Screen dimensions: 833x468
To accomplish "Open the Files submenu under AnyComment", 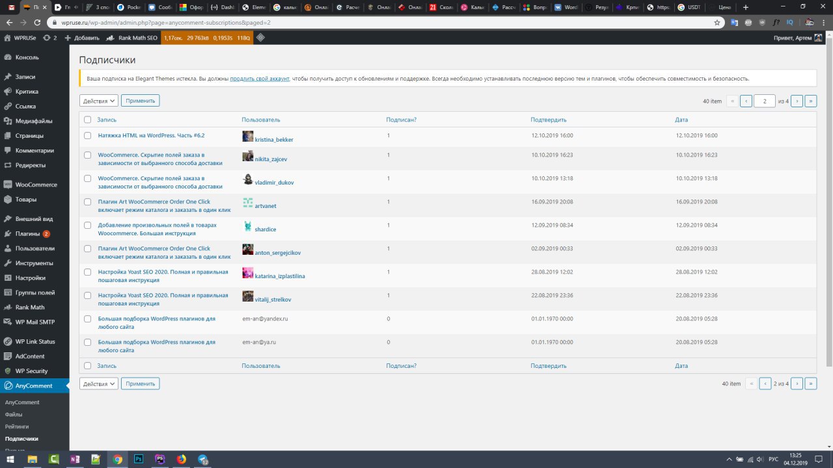I will [14, 414].
